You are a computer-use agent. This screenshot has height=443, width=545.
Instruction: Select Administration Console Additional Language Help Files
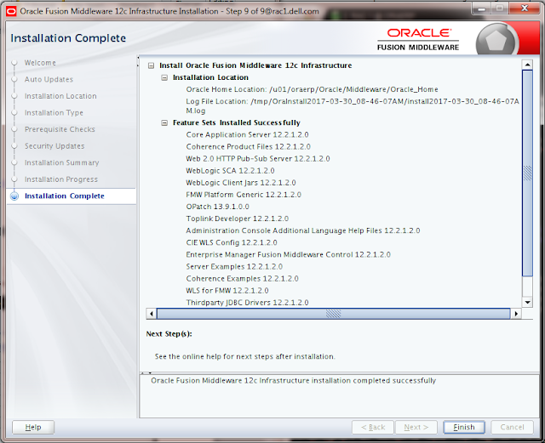pos(303,230)
